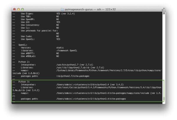Click the path 'lib/python2.7/site-packages'
177x120 pixels.
tap(73, 76)
